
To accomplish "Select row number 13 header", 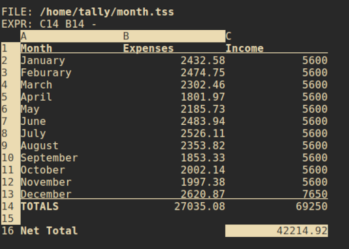I will (11, 194).
